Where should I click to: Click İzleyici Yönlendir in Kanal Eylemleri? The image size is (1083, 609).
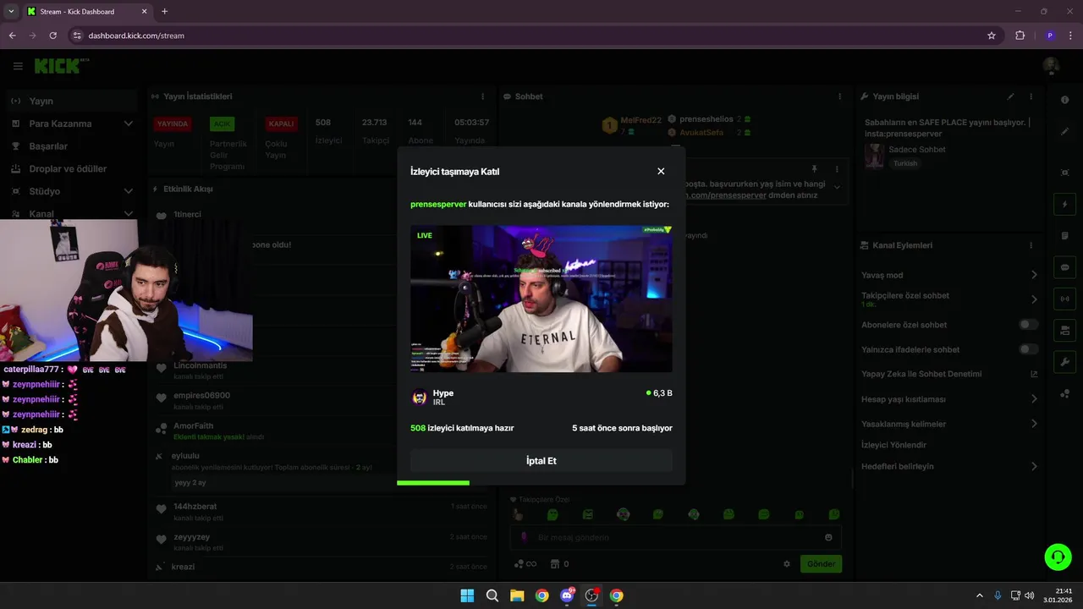(893, 445)
